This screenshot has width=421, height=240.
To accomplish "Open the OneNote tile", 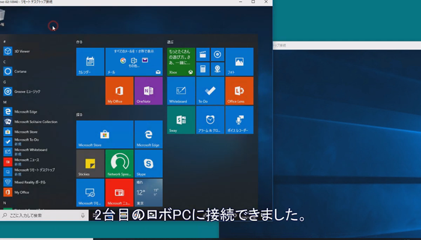I will (148, 91).
